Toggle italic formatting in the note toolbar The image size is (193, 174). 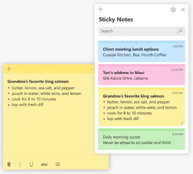pos(20,164)
